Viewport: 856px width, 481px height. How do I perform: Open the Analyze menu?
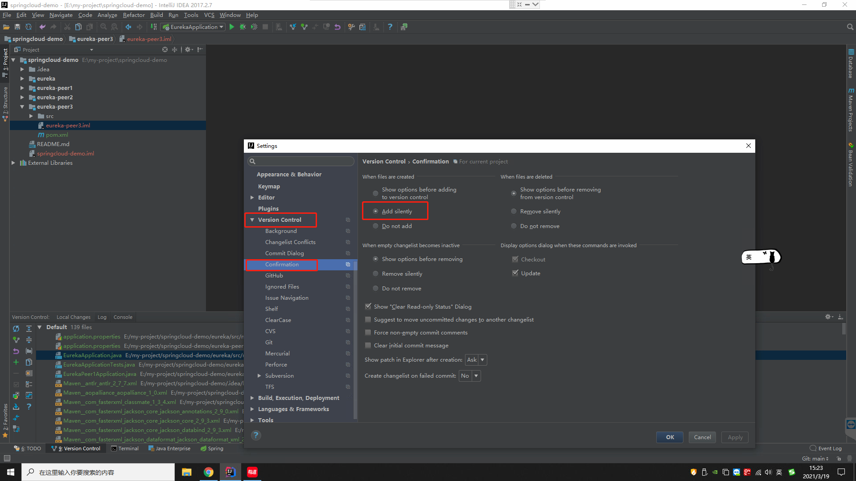point(107,15)
